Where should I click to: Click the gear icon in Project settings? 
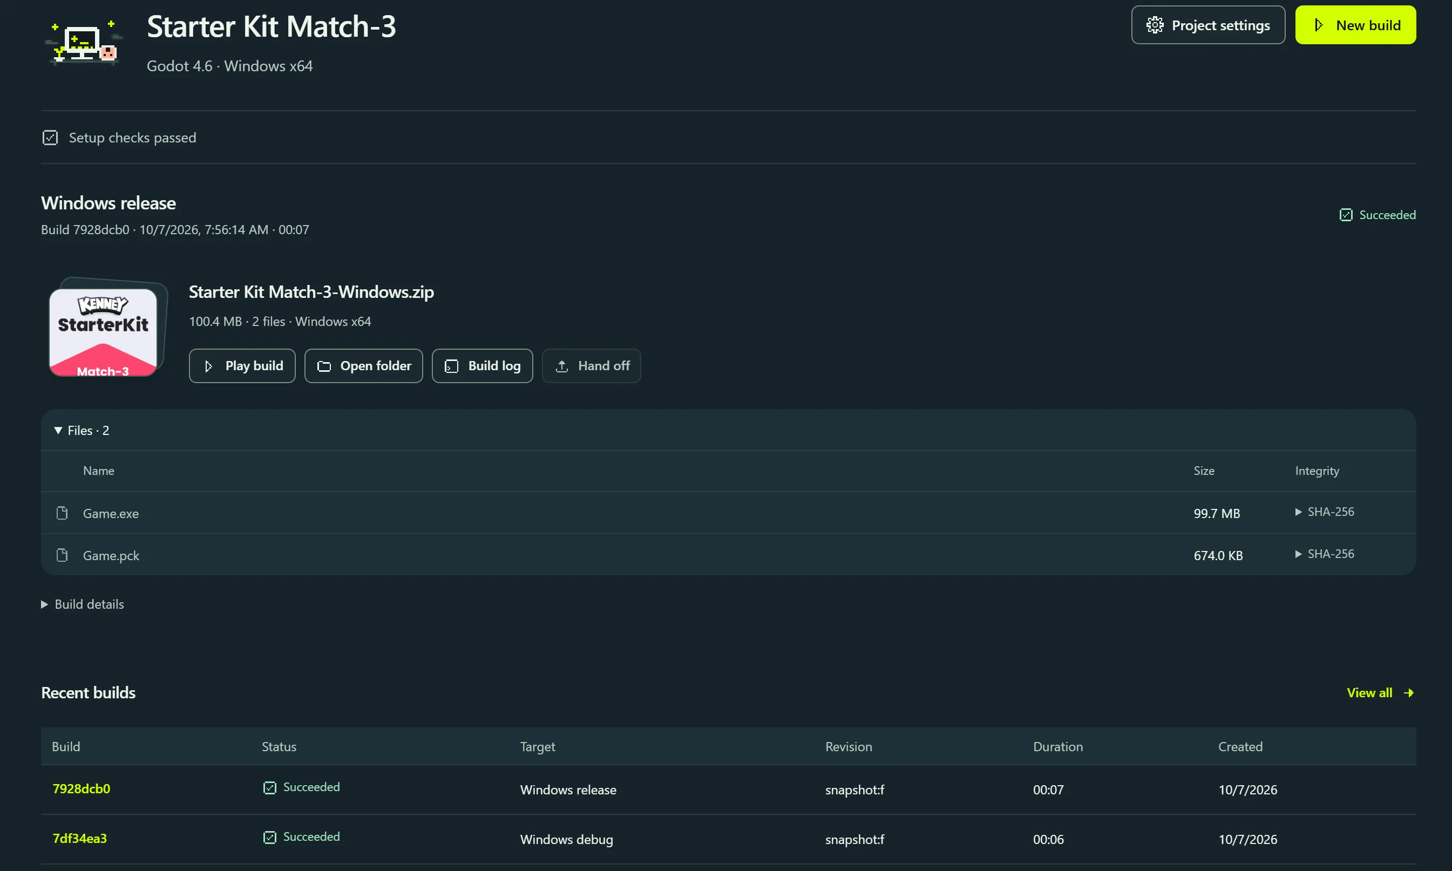pos(1155,25)
